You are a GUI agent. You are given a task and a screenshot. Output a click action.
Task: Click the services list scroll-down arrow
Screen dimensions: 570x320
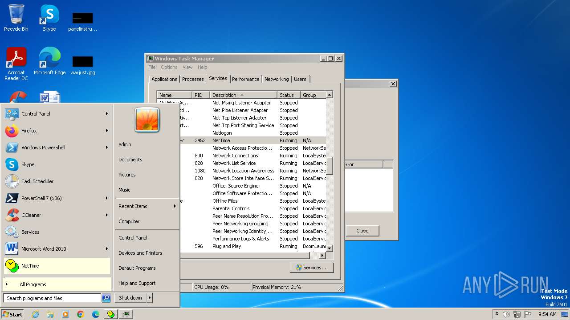(330, 248)
